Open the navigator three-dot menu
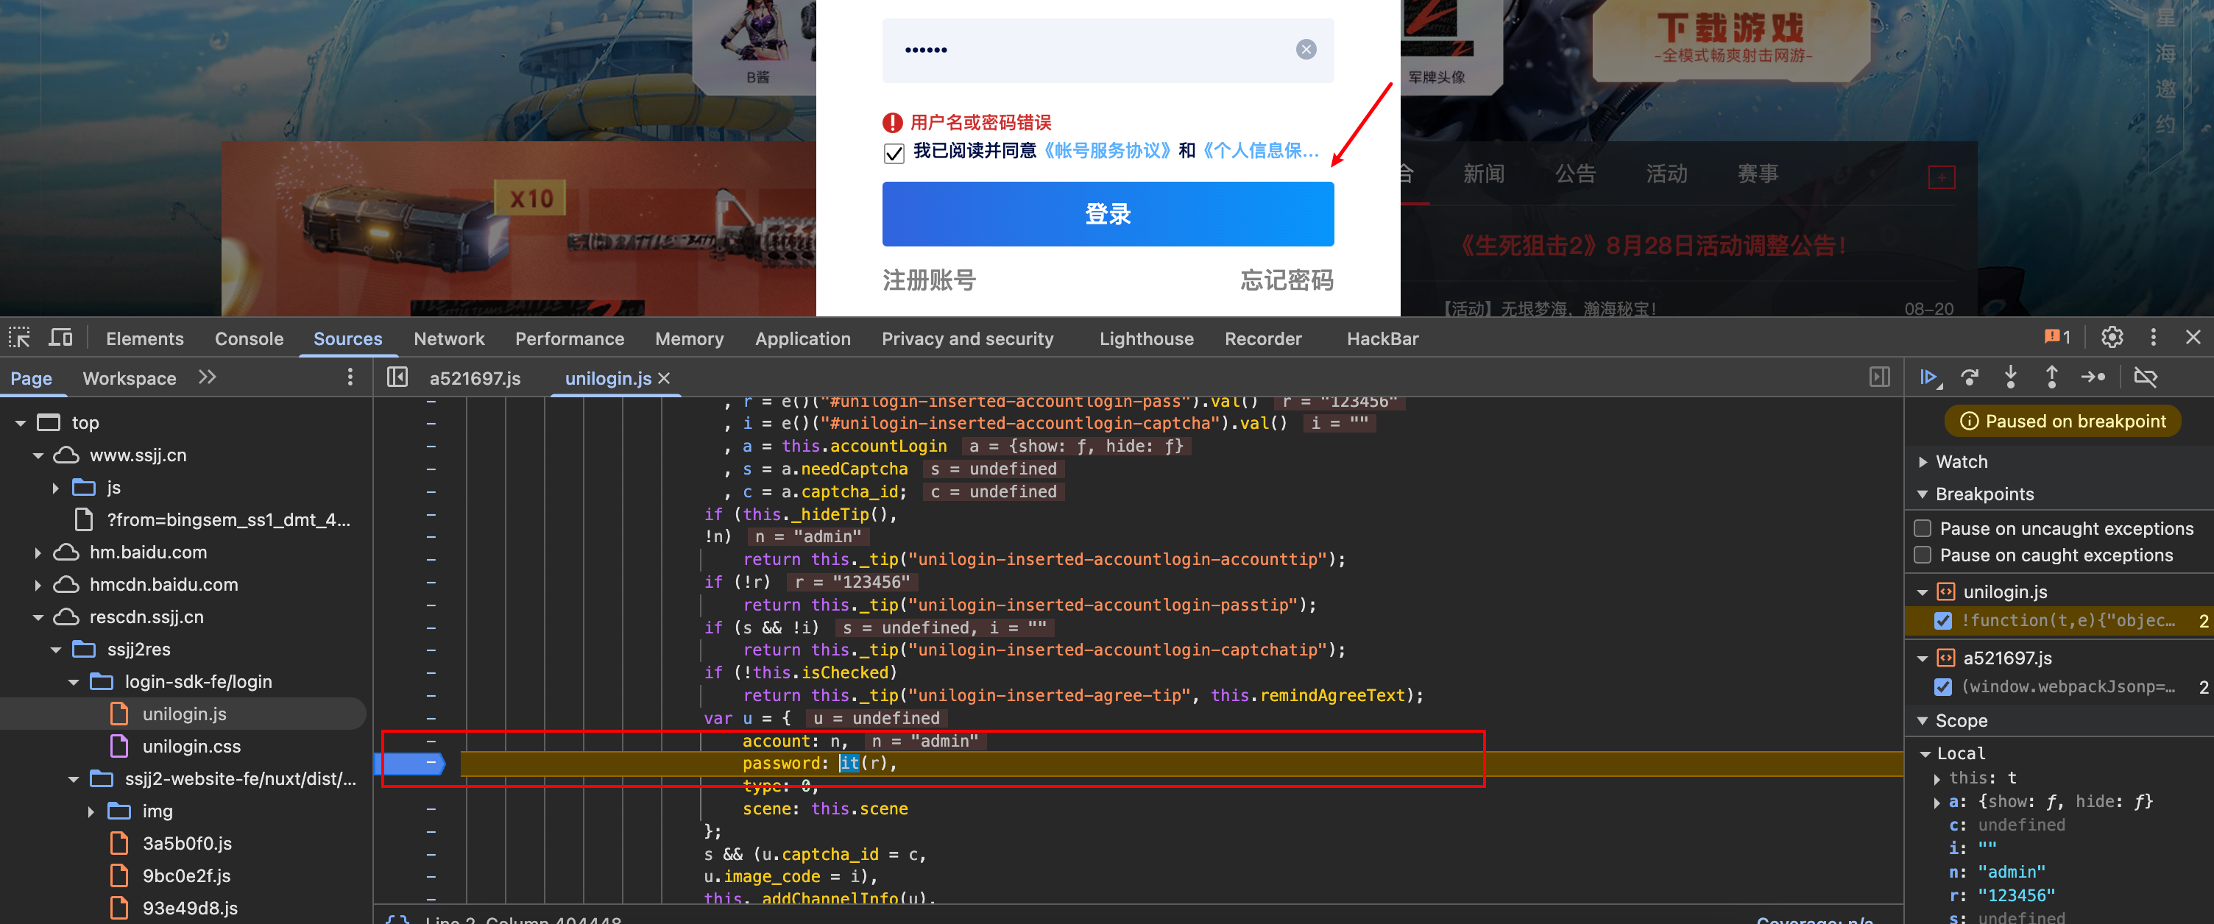 [350, 377]
